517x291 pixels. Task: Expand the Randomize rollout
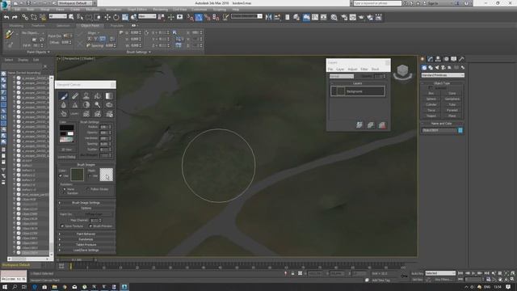[86, 239]
